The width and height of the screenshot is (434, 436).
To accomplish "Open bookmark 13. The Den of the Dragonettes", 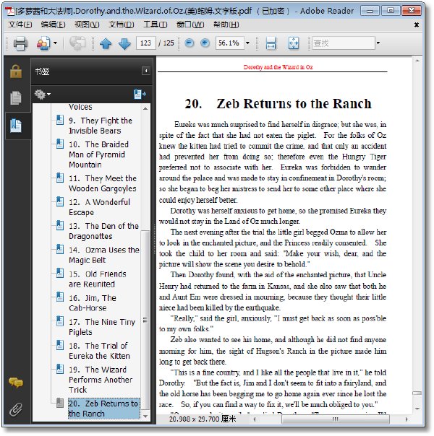I will coord(103,231).
